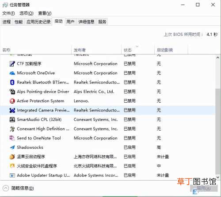221x197 pixels.
Task: Click publisher Alps Electric Co., Ltd.
Action: (94, 92)
